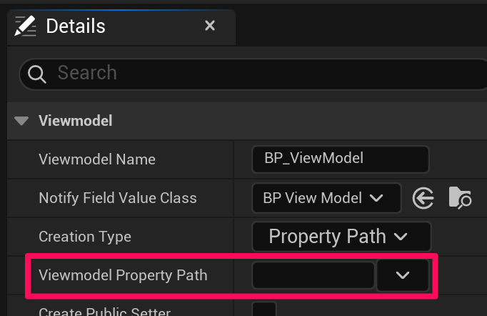The width and height of the screenshot is (487, 316).
Task: Select the Notify Field Value Class label
Action: pos(117,198)
